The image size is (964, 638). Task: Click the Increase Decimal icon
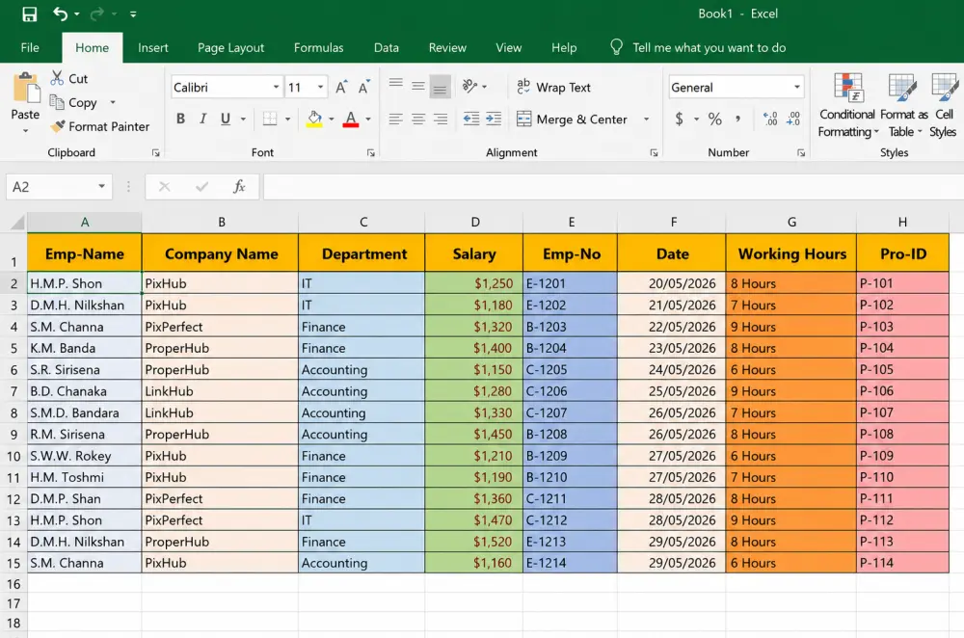769,119
